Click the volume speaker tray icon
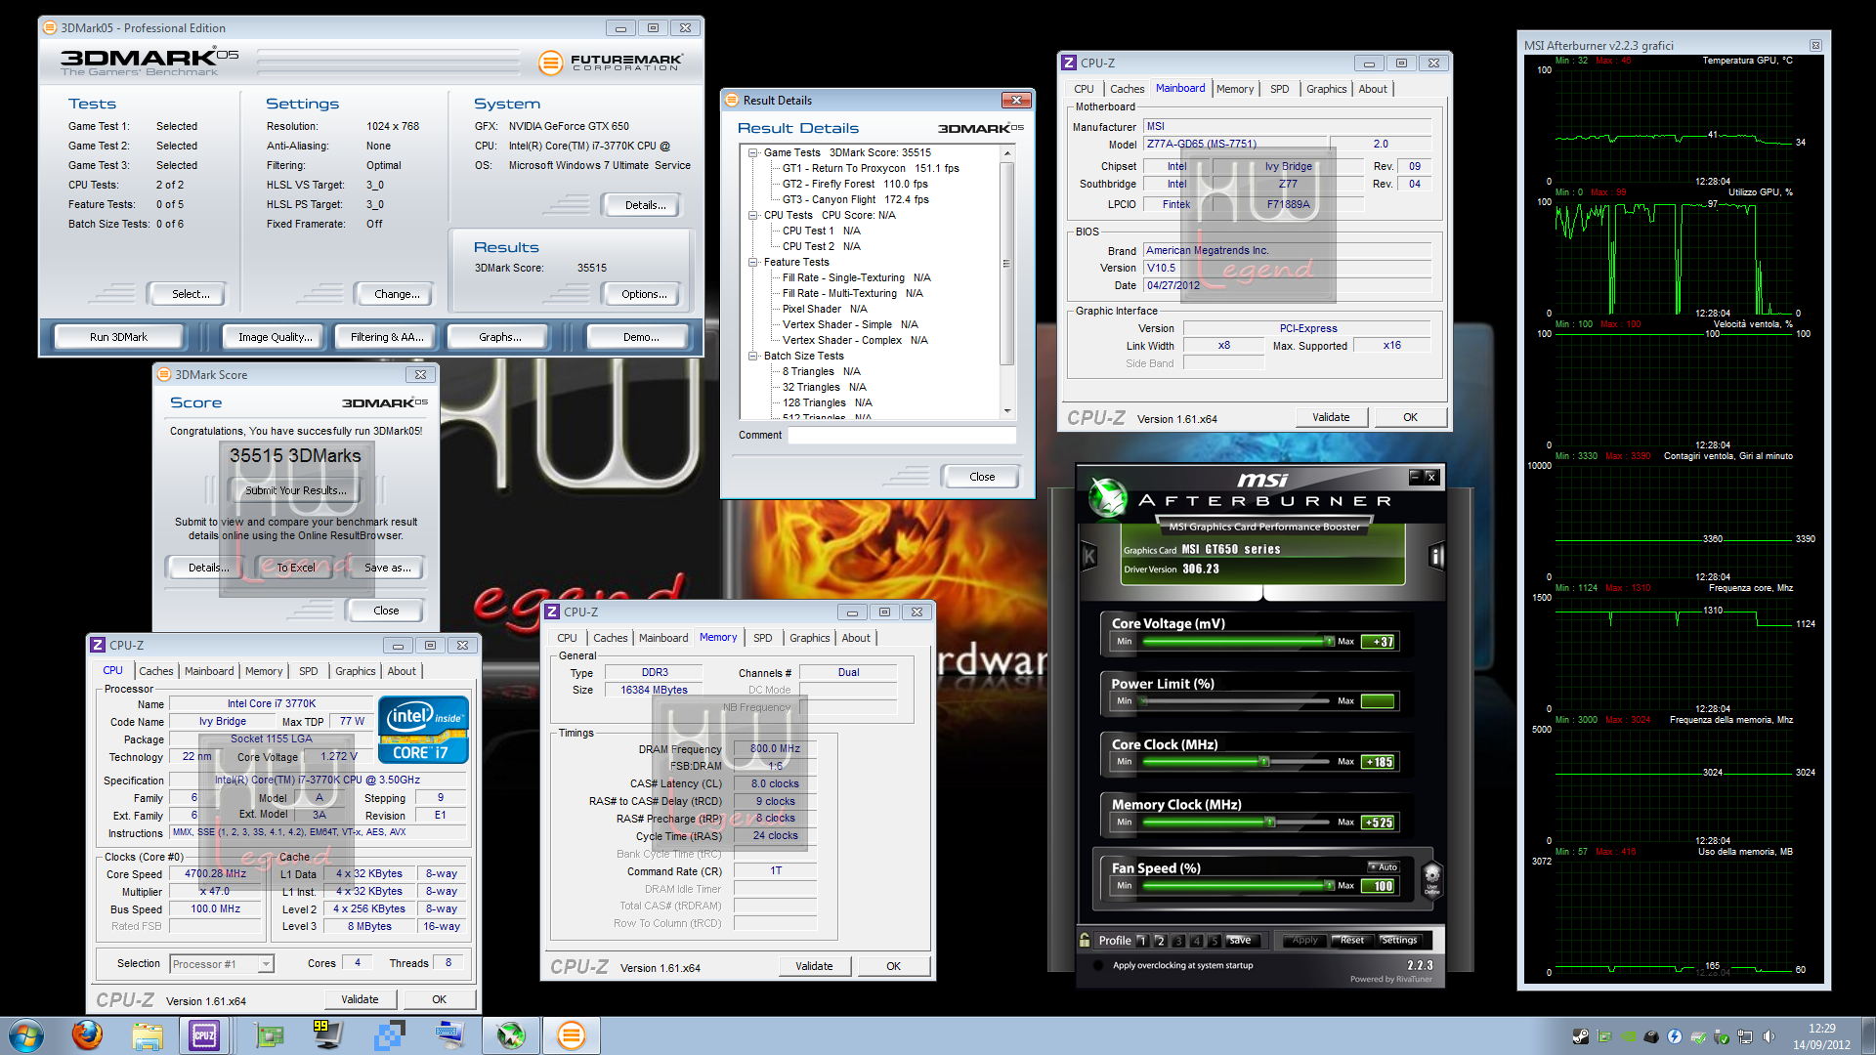 (1769, 1036)
